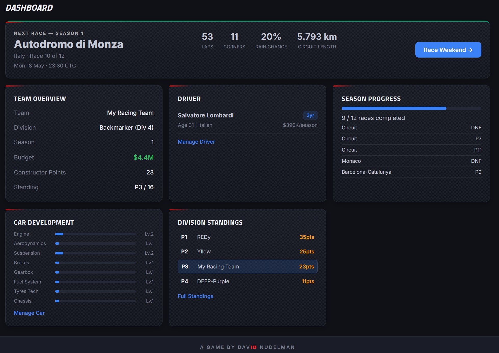This screenshot has width=499, height=353.
Task: Click the Chassis development bar
Action: pyautogui.click(x=95, y=301)
